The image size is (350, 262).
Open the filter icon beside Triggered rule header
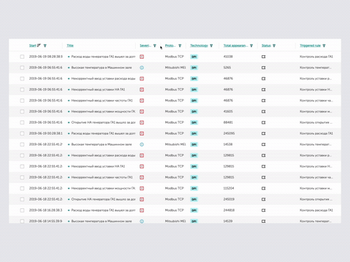[324, 45]
